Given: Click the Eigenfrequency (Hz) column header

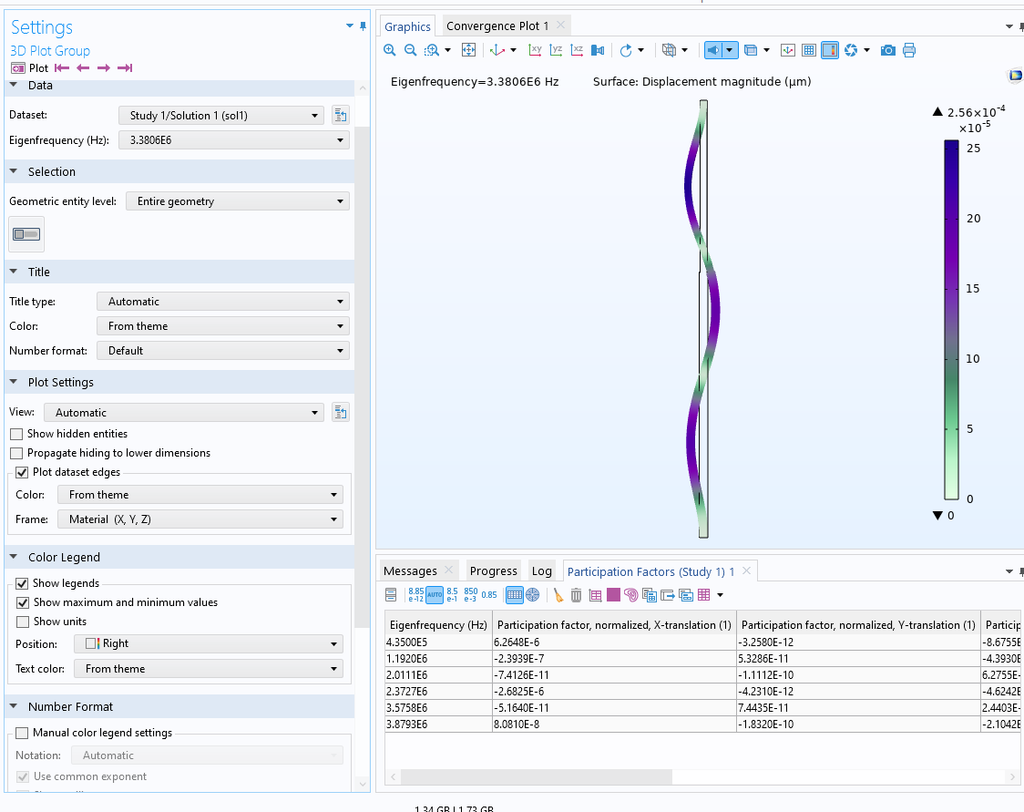Looking at the screenshot, I should 438,625.
